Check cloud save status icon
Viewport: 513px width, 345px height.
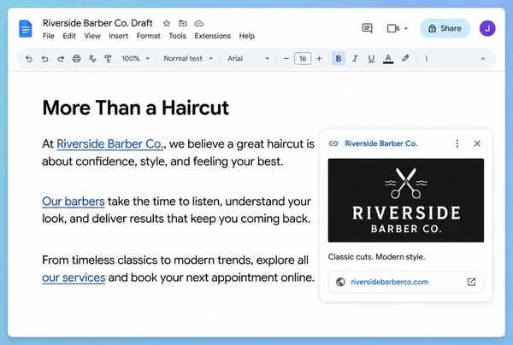tap(199, 24)
